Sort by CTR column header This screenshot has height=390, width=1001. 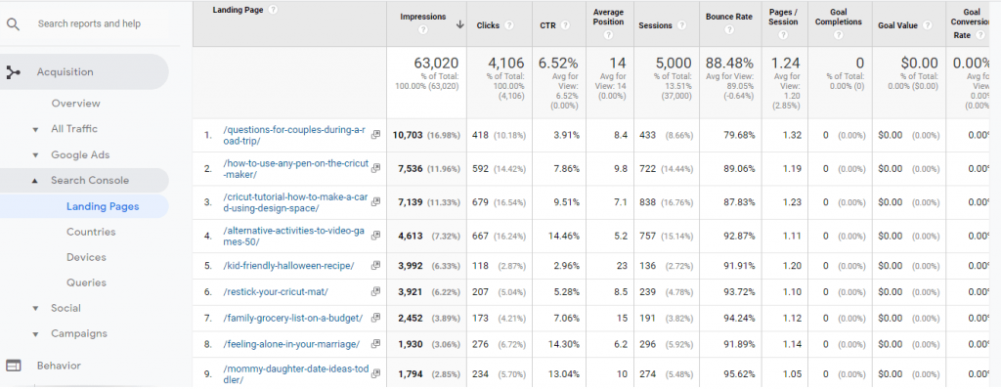[x=547, y=25]
